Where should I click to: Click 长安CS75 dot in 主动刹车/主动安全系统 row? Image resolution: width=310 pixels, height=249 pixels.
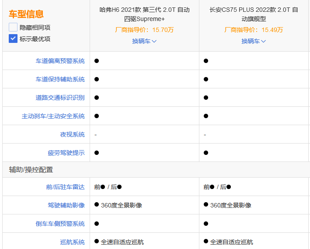[x=206, y=116]
